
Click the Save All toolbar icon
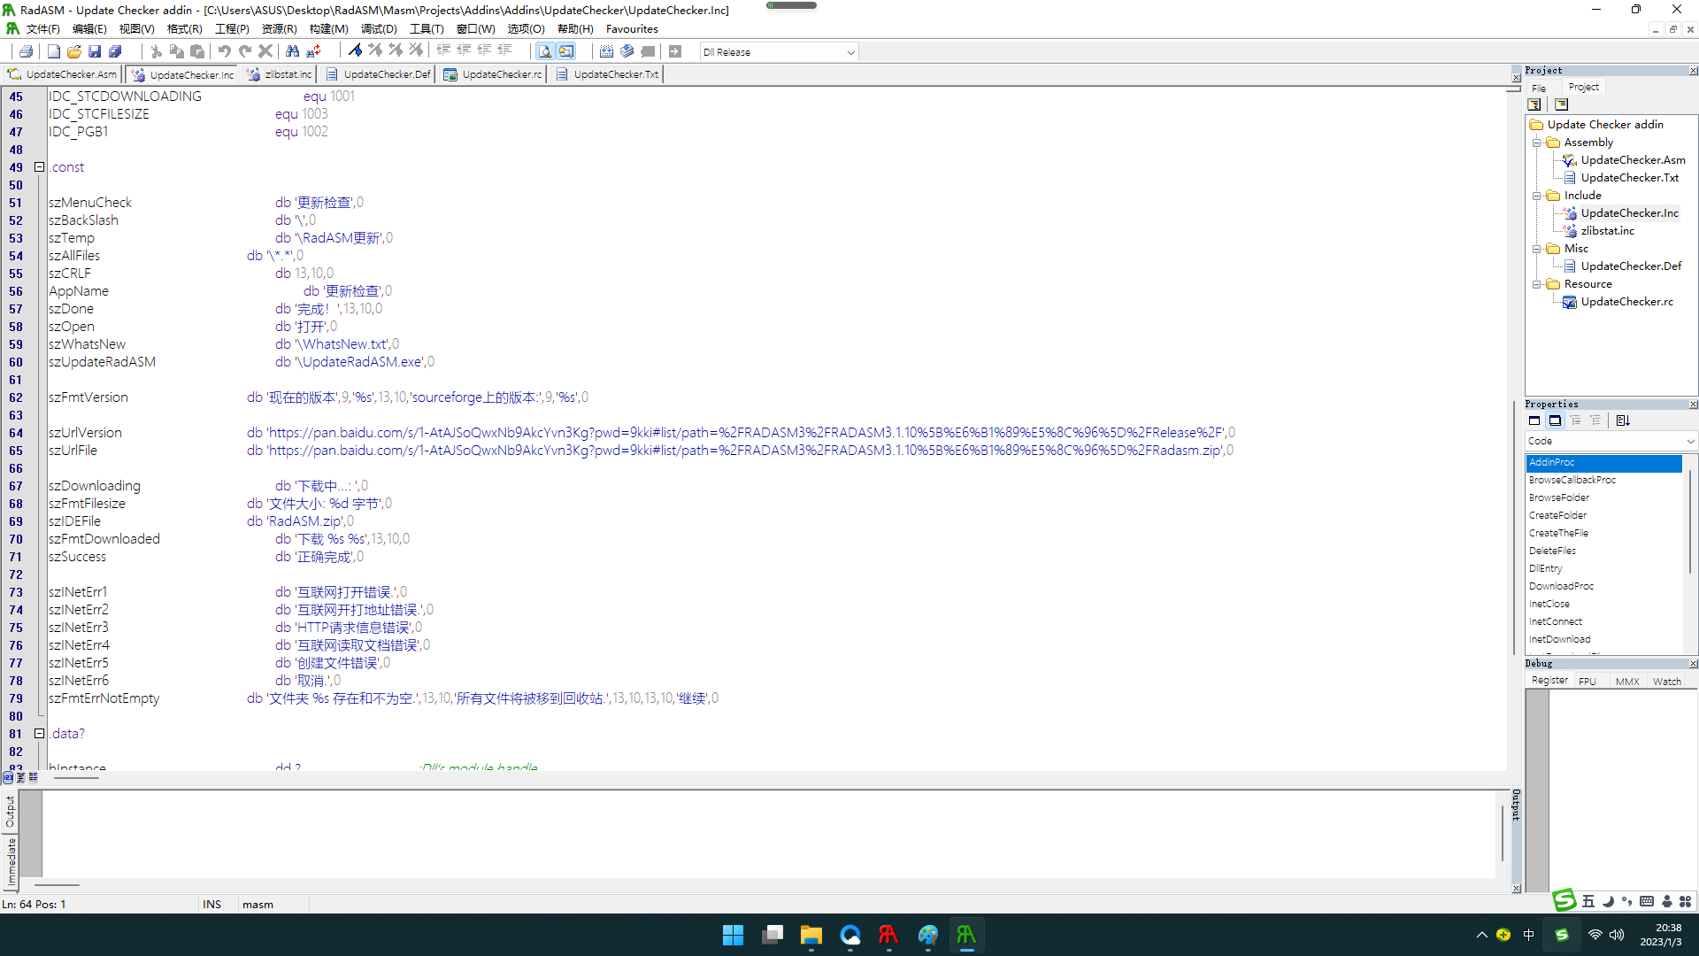[115, 51]
